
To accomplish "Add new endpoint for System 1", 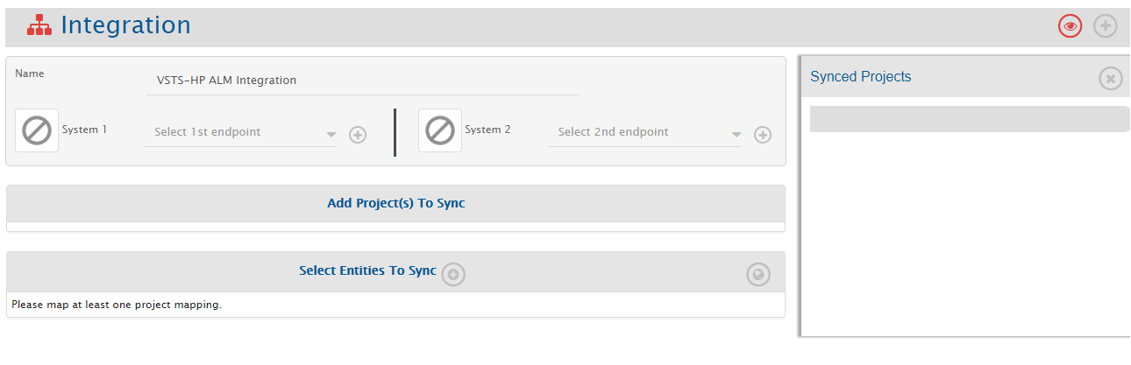I will (x=358, y=135).
